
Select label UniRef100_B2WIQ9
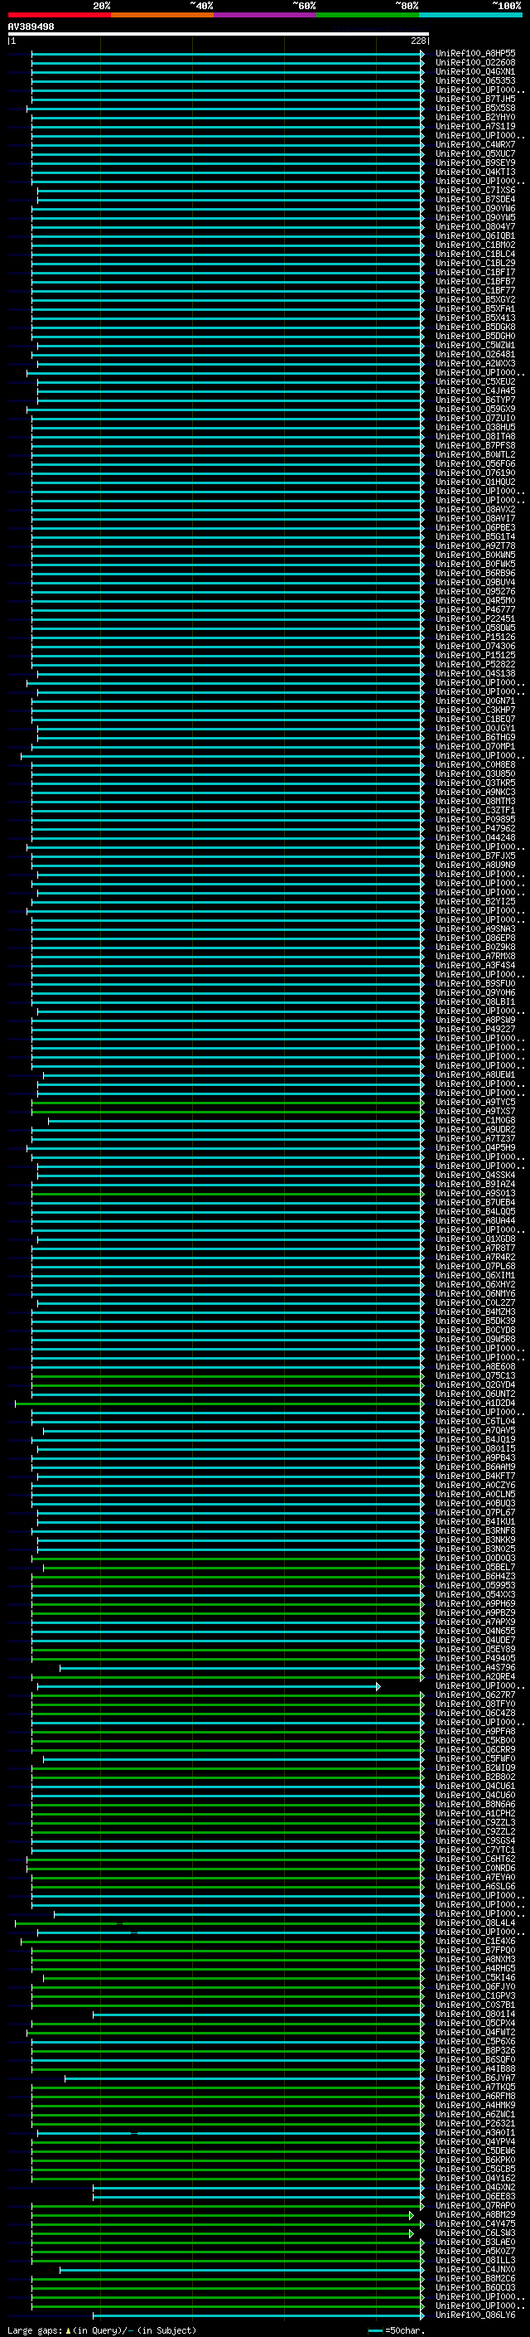click(475, 1767)
